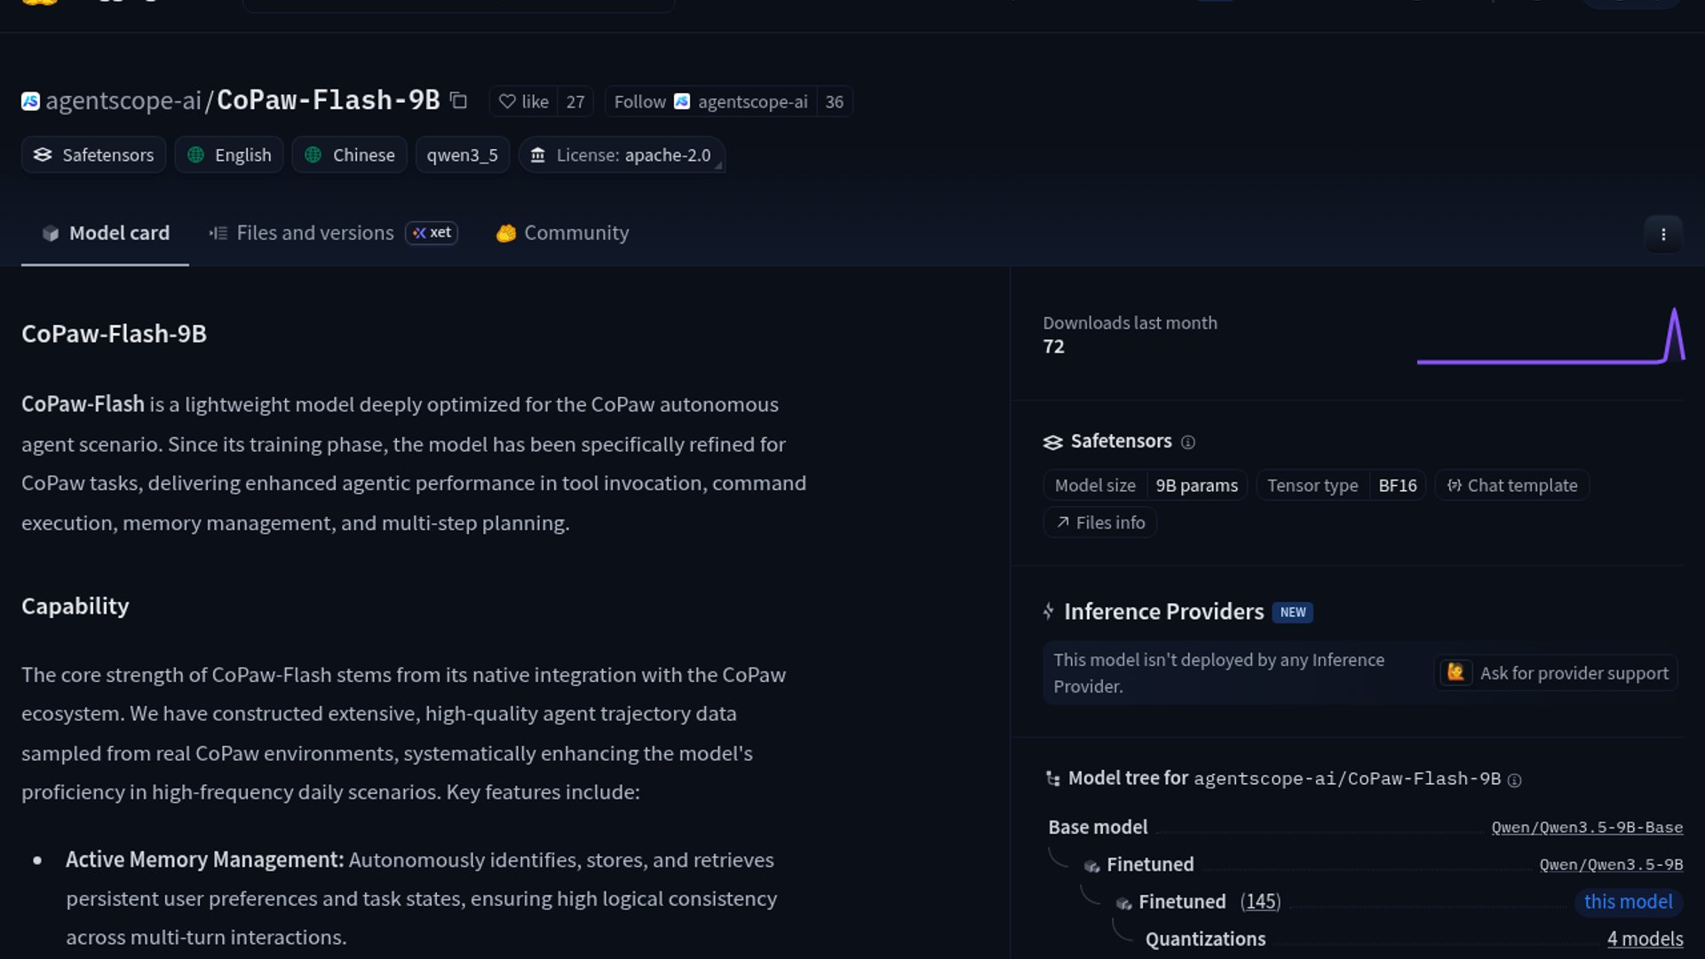Screen dimensions: 1705x959
Task: Open the Files info link
Action: (x=1100, y=523)
